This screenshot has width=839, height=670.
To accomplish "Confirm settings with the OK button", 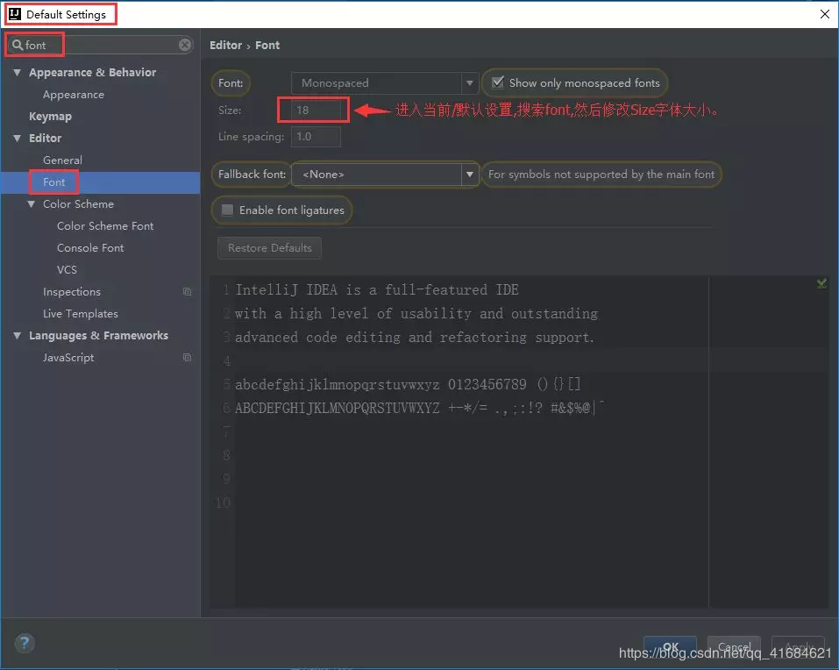I will point(670,646).
